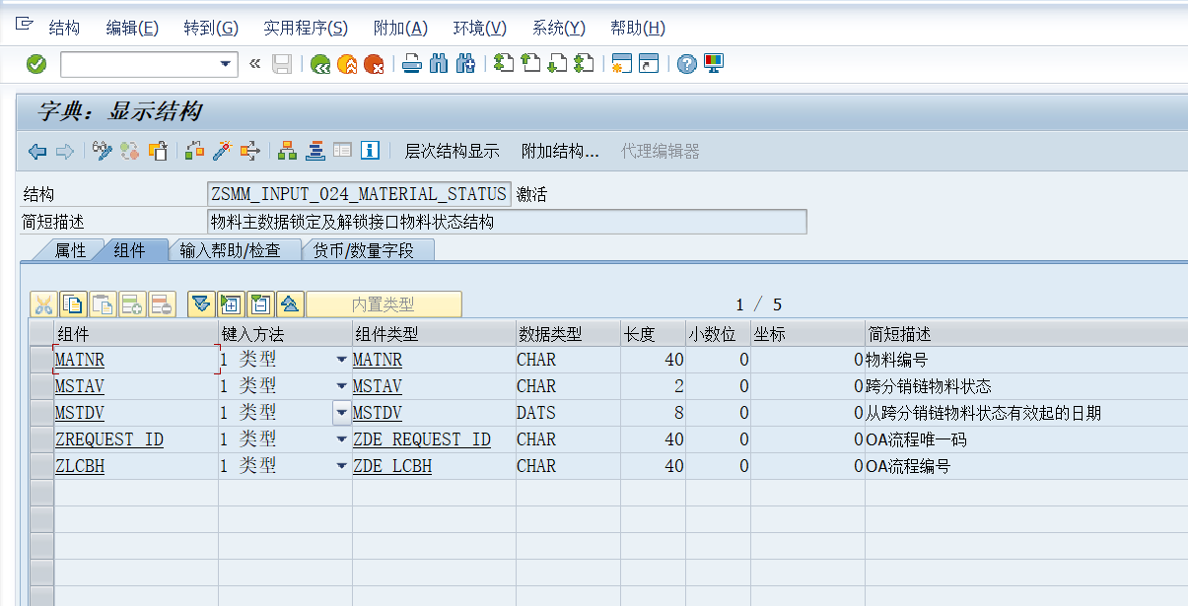Click the customize local layout monitor icon
The height and width of the screenshot is (606, 1188).
[714, 64]
